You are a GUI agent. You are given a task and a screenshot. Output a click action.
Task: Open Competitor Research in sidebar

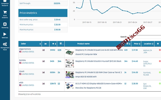point(5,3)
